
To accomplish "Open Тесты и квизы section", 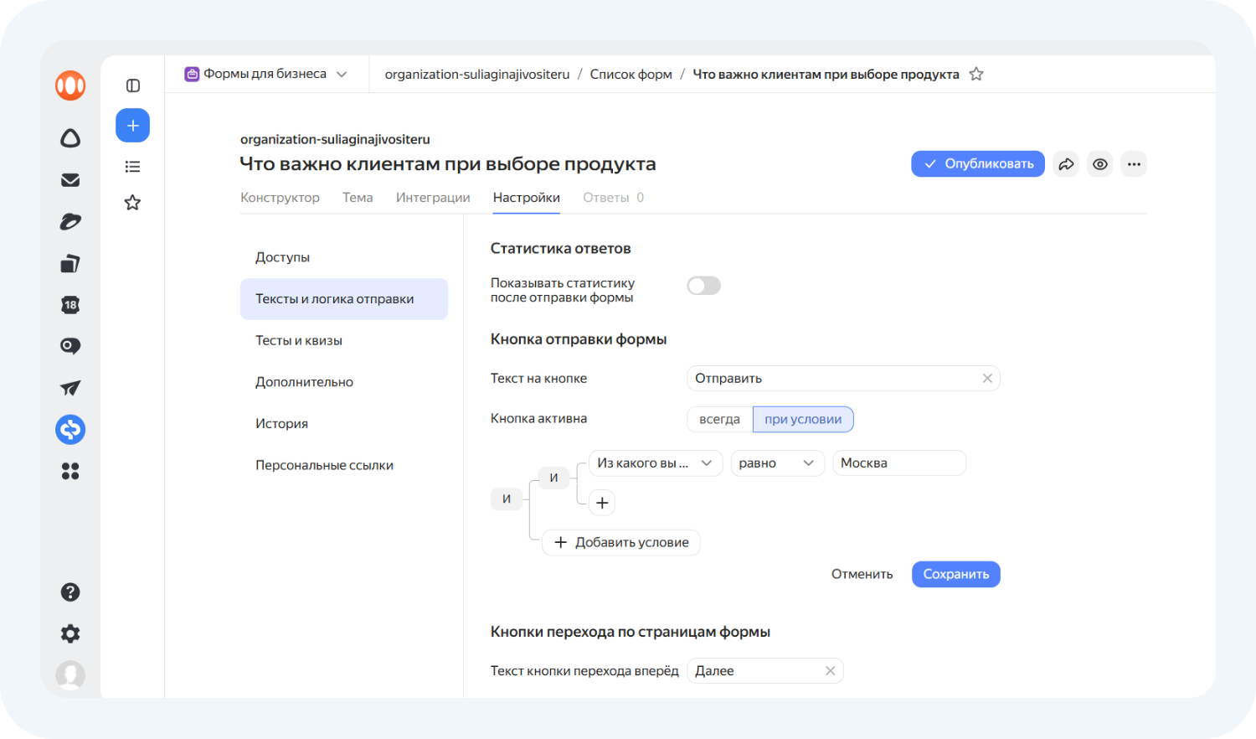I will point(344,340).
